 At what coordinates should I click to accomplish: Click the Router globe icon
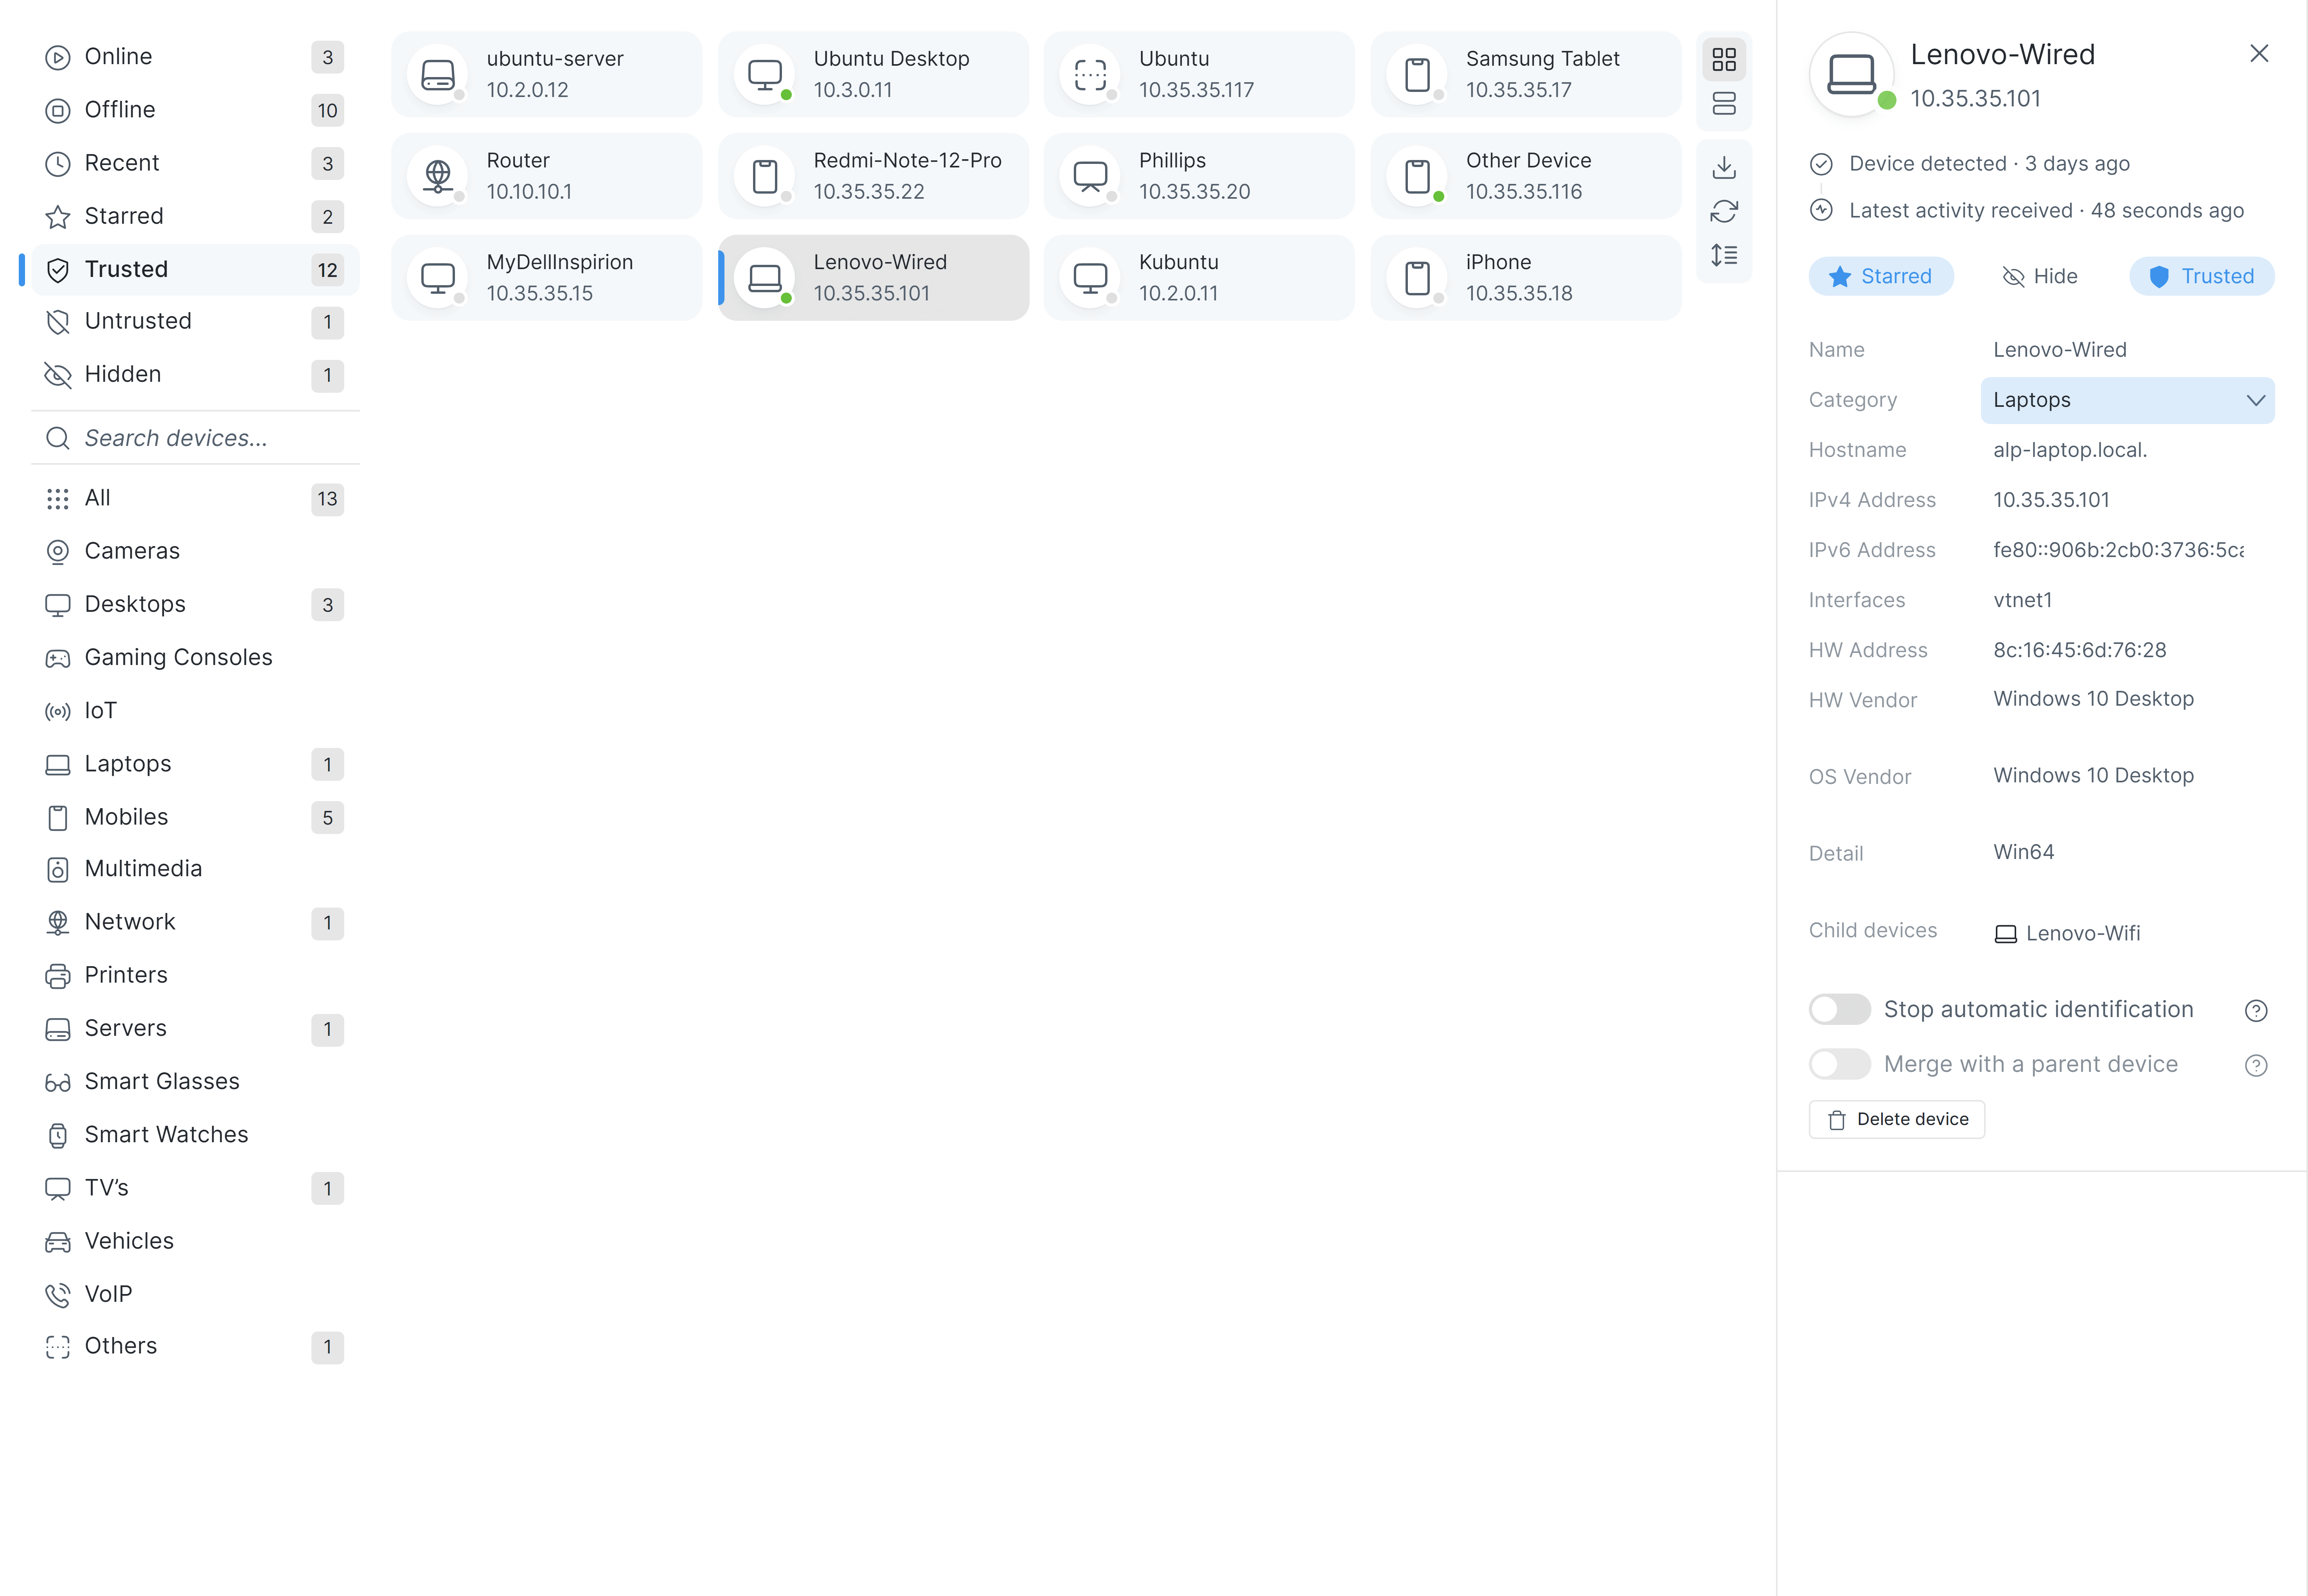tap(438, 177)
